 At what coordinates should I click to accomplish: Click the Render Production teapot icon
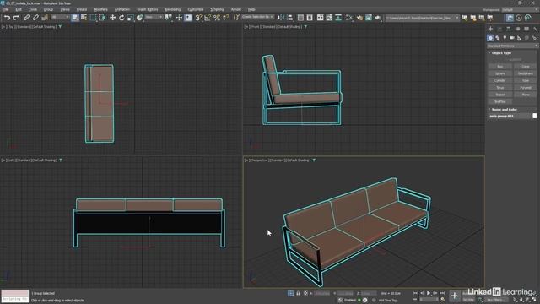(x=378, y=18)
